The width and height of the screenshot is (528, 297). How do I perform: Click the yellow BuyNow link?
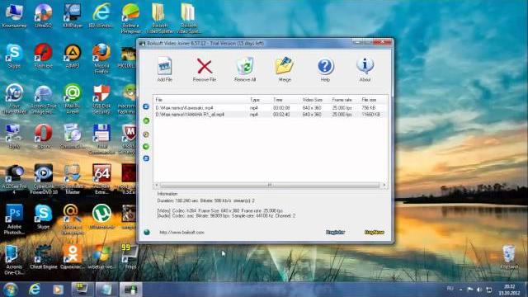[x=374, y=232]
